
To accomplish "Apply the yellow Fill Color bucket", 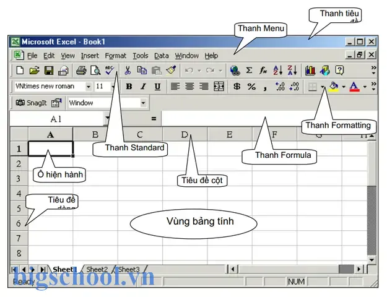I will pos(334,87).
